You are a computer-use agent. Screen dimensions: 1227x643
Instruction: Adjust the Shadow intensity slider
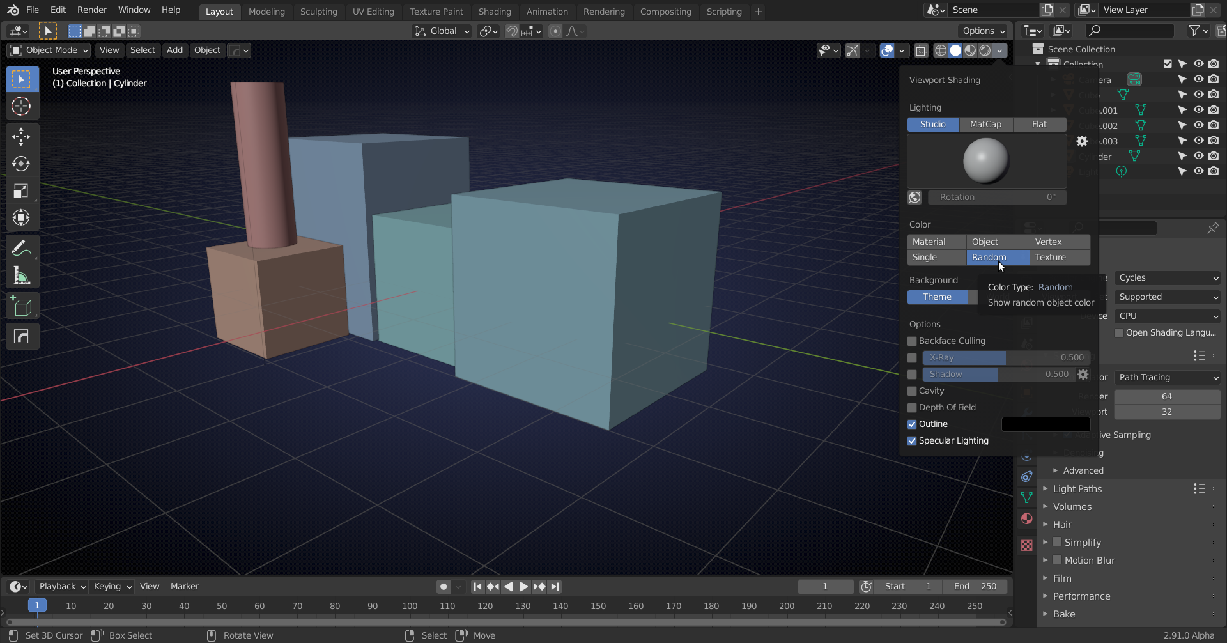998,375
